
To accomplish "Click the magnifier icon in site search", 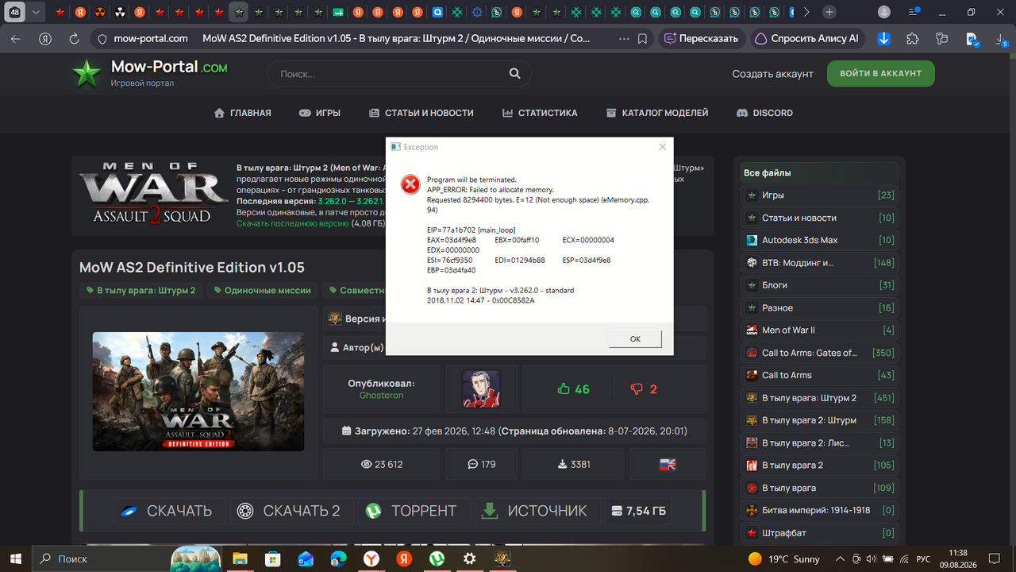I will point(515,74).
